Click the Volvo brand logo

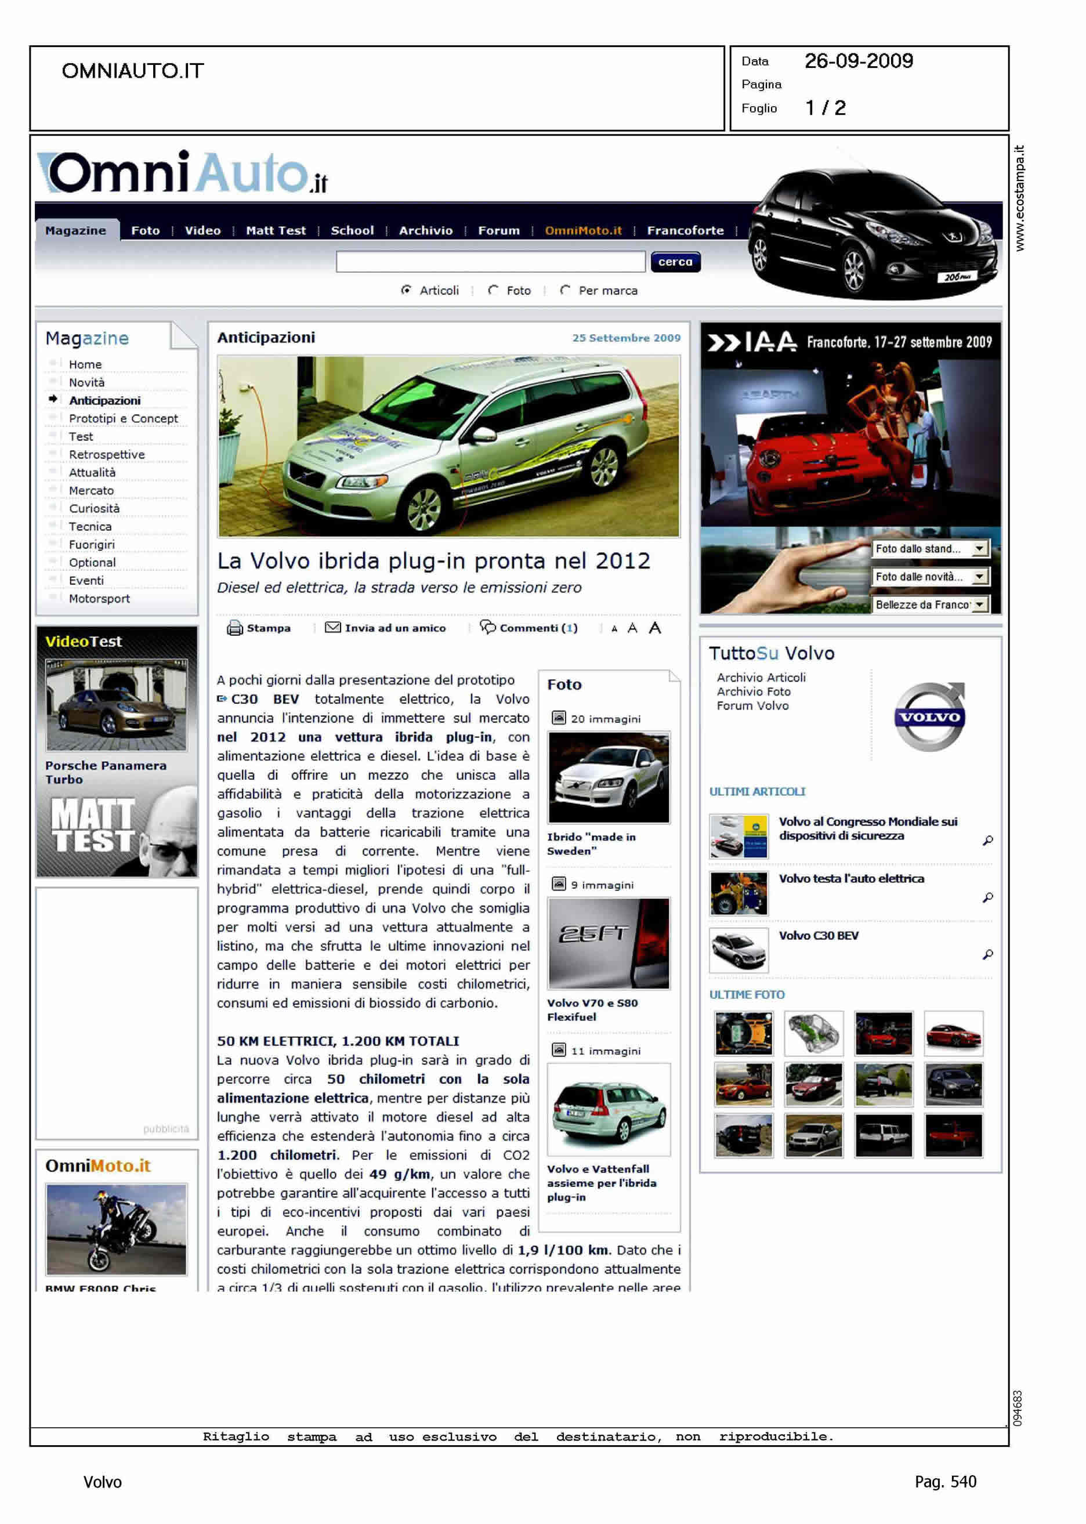pos(929,717)
